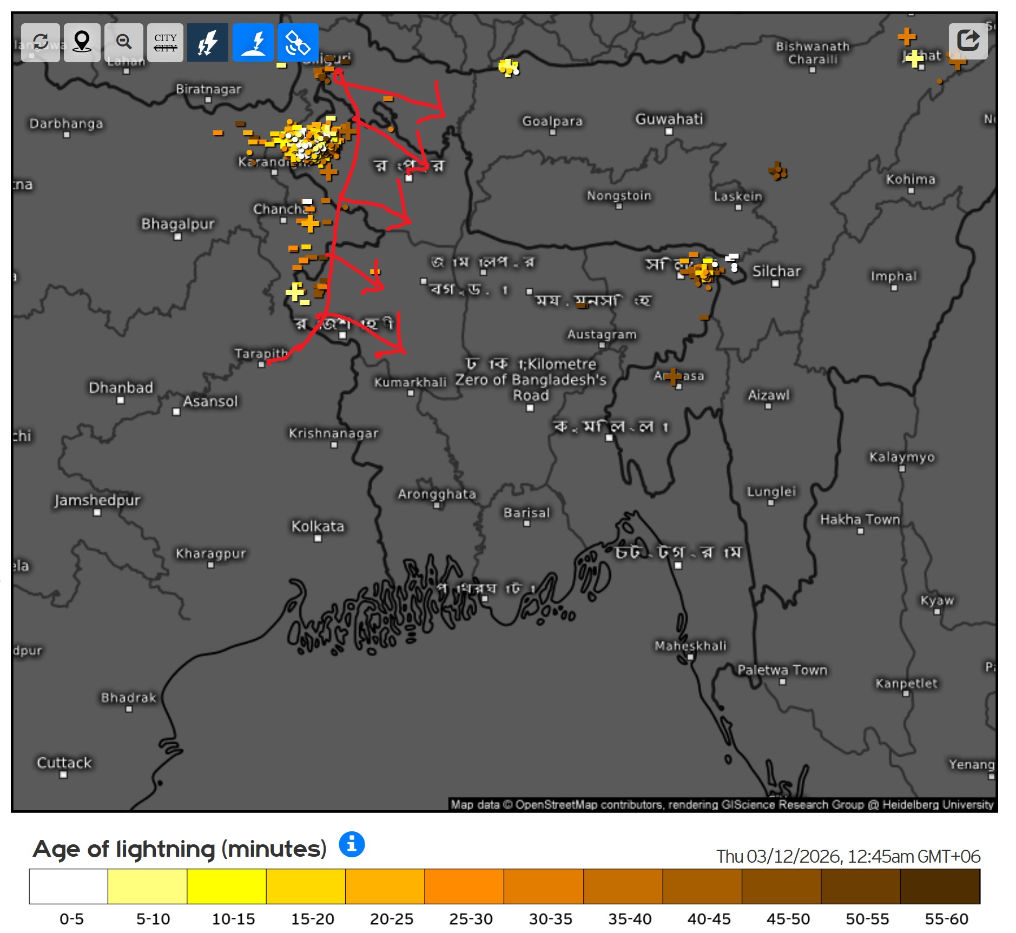Click the Kolkata city marker
This screenshot has height=933, width=1016.
(x=318, y=538)
